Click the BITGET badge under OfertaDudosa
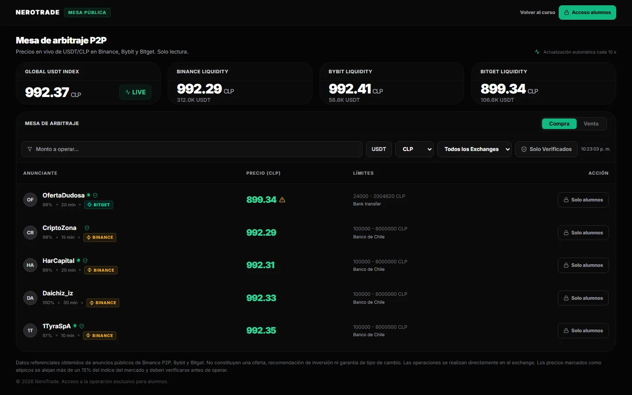This screenshot has height=395, width=632. pos(99,205)
